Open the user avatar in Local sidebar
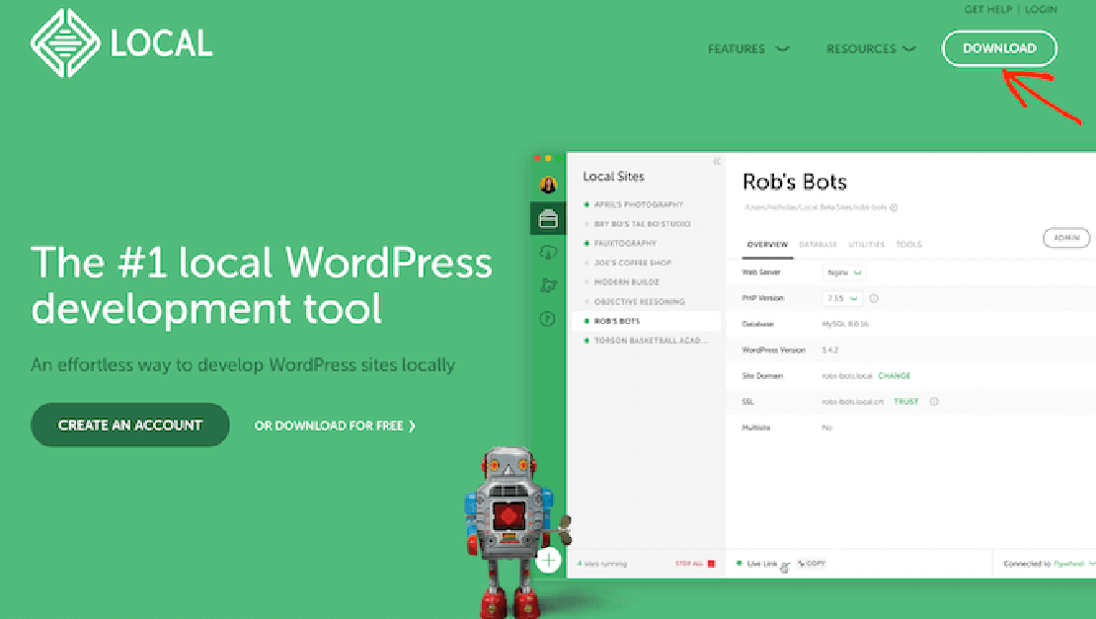This screenshot has height=619, width=1096. (548, 185)
